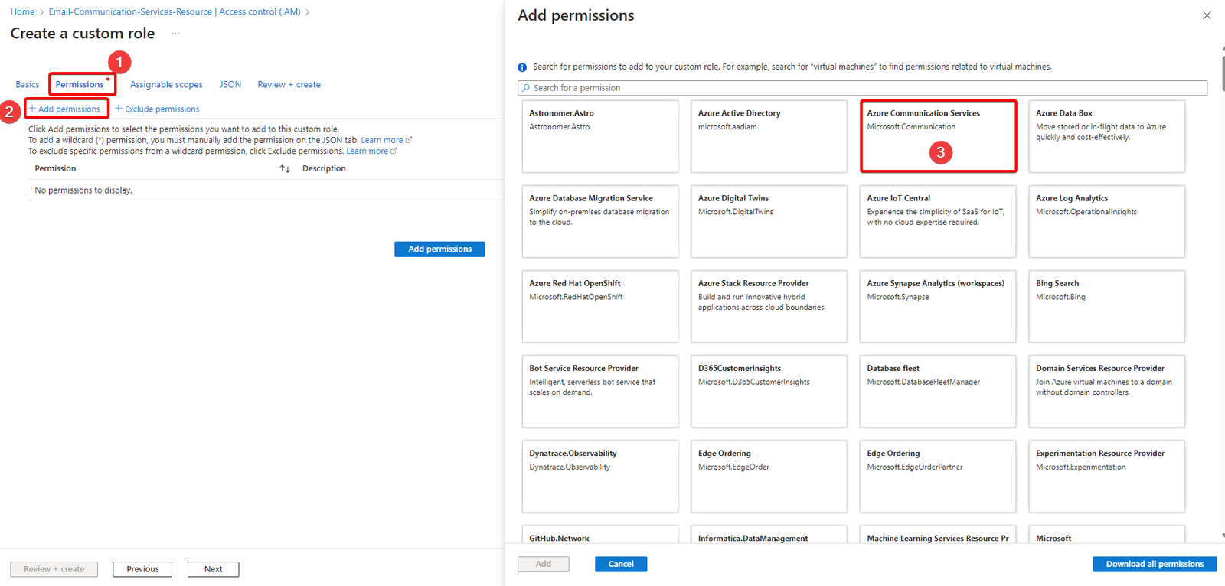Click the info icon beside search instructions
The width and height of the screenshot is (1225, 586).
coord(522,67)
